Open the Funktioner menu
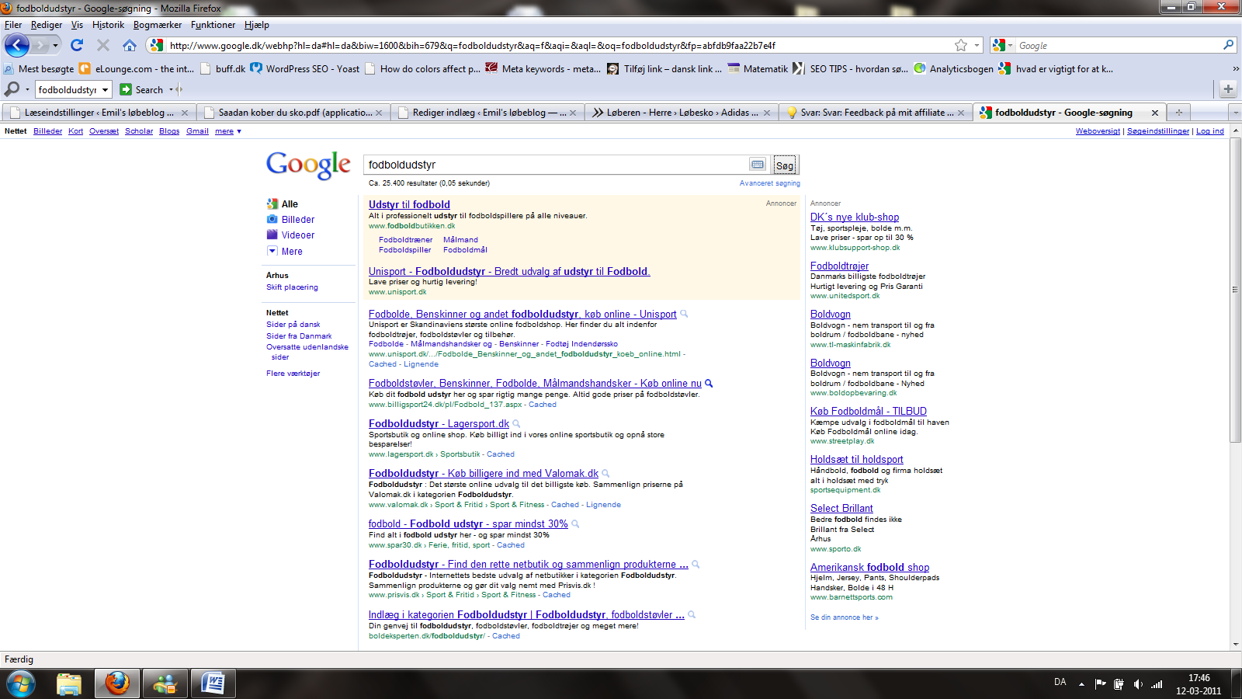The image size is (1242, 699). point(213,25)
